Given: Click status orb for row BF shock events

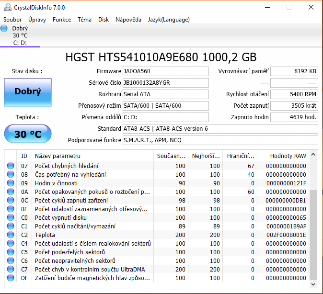Looking at the screenshot, I should click(x=11, y=209).
